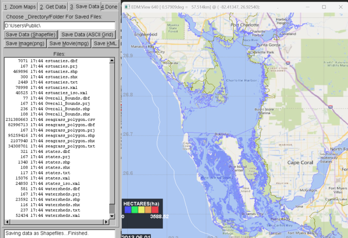
Task: Click the red swatch in HECTARES legend
Action: (x=155, y=210)
